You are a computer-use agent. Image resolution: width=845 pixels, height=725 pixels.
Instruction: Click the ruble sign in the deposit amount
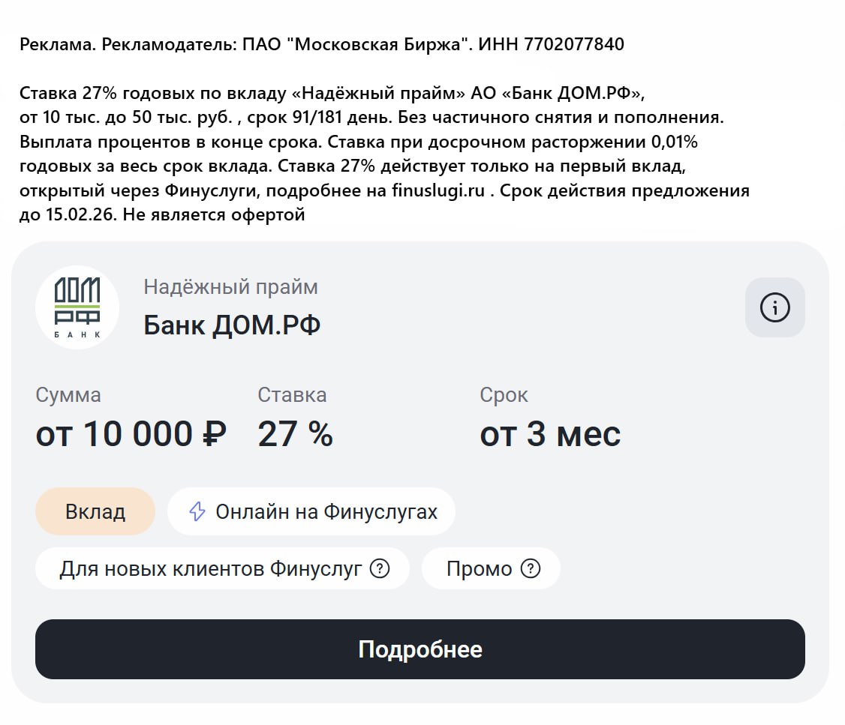[x=215, y=434]
